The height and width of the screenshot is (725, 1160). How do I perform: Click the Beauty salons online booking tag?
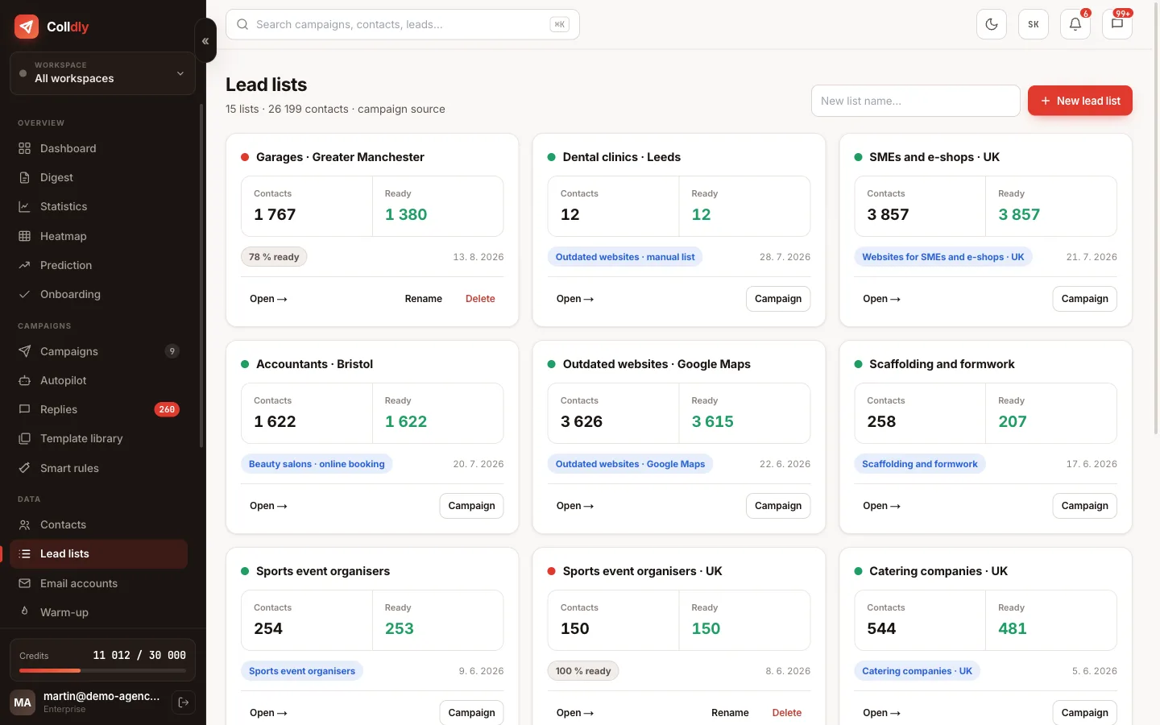(317, 464)
